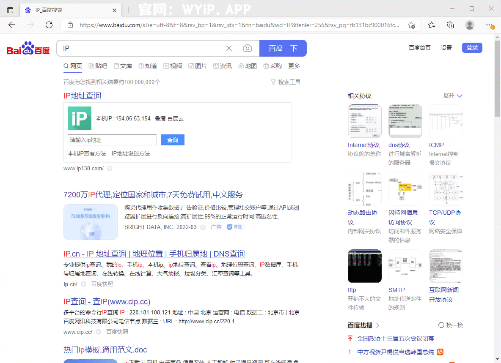Image resolution: width=501 pixels, height=363 pixels.
Task: Switch to the 视频 tab
Action: pyautogui.click(x=173, y=66)
